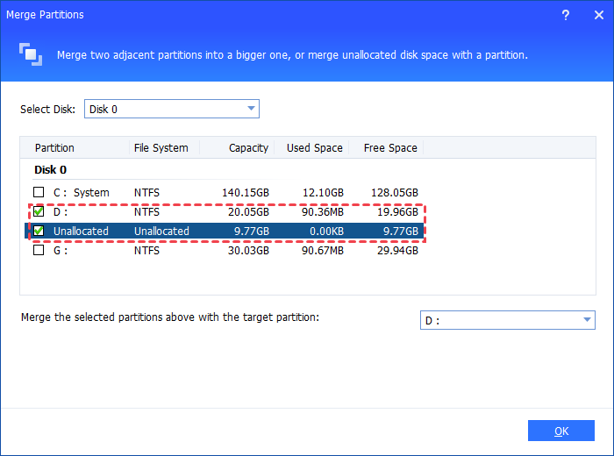Click the Used Space column header
The width and height of the screenshot is (614, 456).
tap(314, 148)
